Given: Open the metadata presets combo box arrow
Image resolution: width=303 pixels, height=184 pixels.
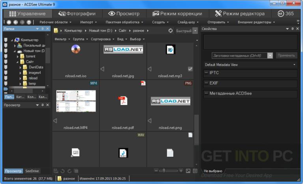Looking at the screenshot, I should (270, 56).
